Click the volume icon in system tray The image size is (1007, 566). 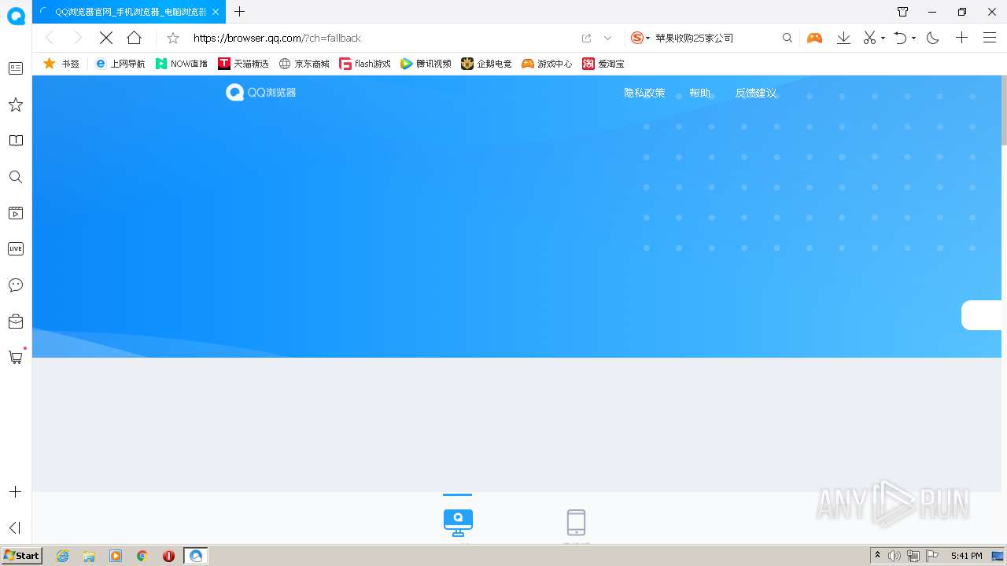point(894,556)
